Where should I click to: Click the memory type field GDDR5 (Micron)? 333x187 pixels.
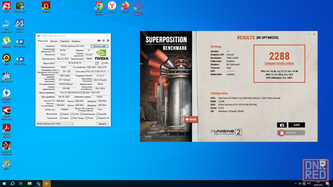click(x=66, y=84)
